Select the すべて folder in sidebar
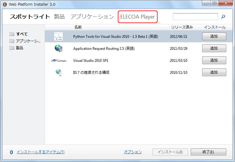Image resolution: width=235 pixels, height=162 pixels. 22,34
